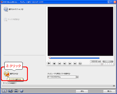
Task: Toggle repeat playback loop button
Action: point(80,64)
